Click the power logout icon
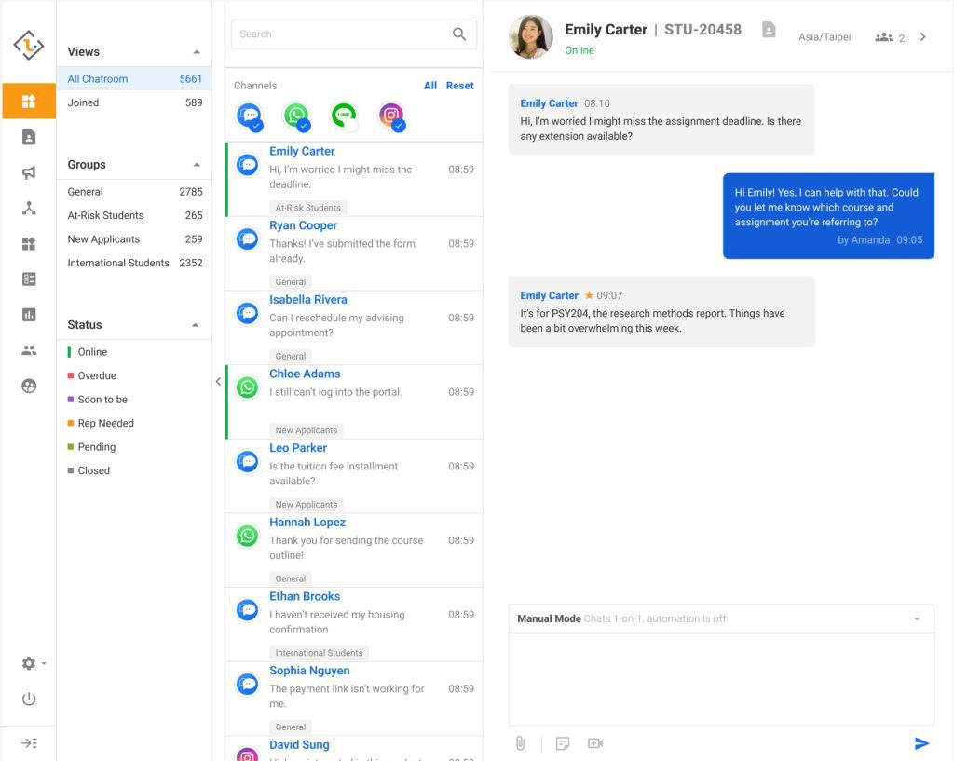Screen dimensions: 954x761 pos(29,699)
